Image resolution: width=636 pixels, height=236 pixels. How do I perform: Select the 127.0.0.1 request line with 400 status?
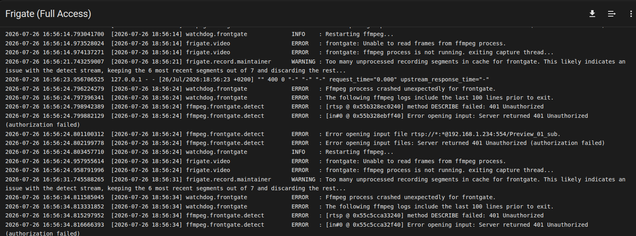pyautogui.click(x=247, y=79)
